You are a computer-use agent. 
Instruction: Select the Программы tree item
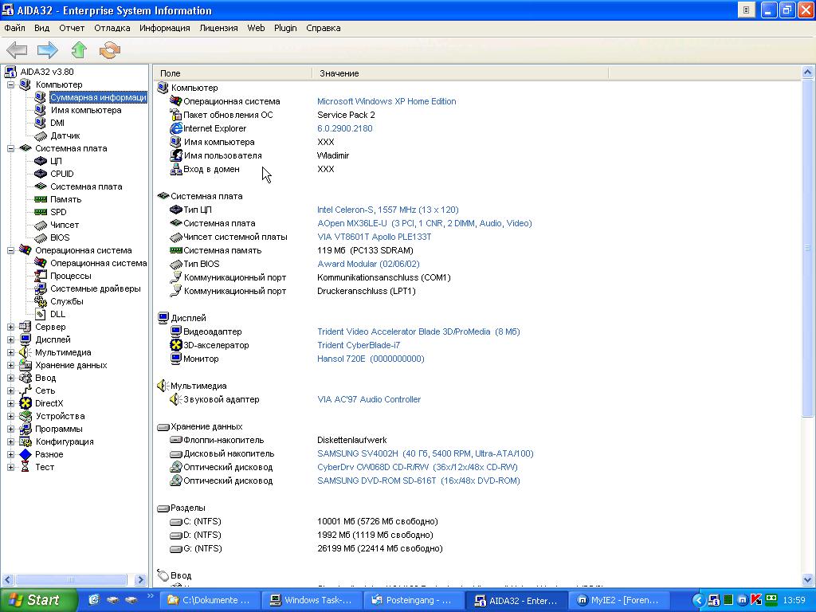point(58,429)
